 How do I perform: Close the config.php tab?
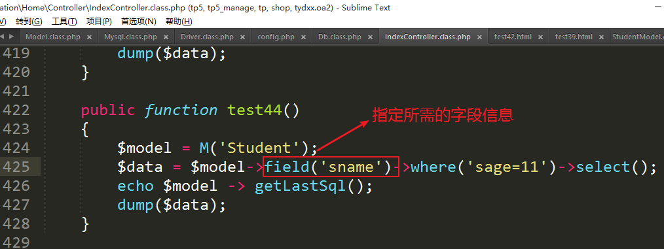point(304,37)
